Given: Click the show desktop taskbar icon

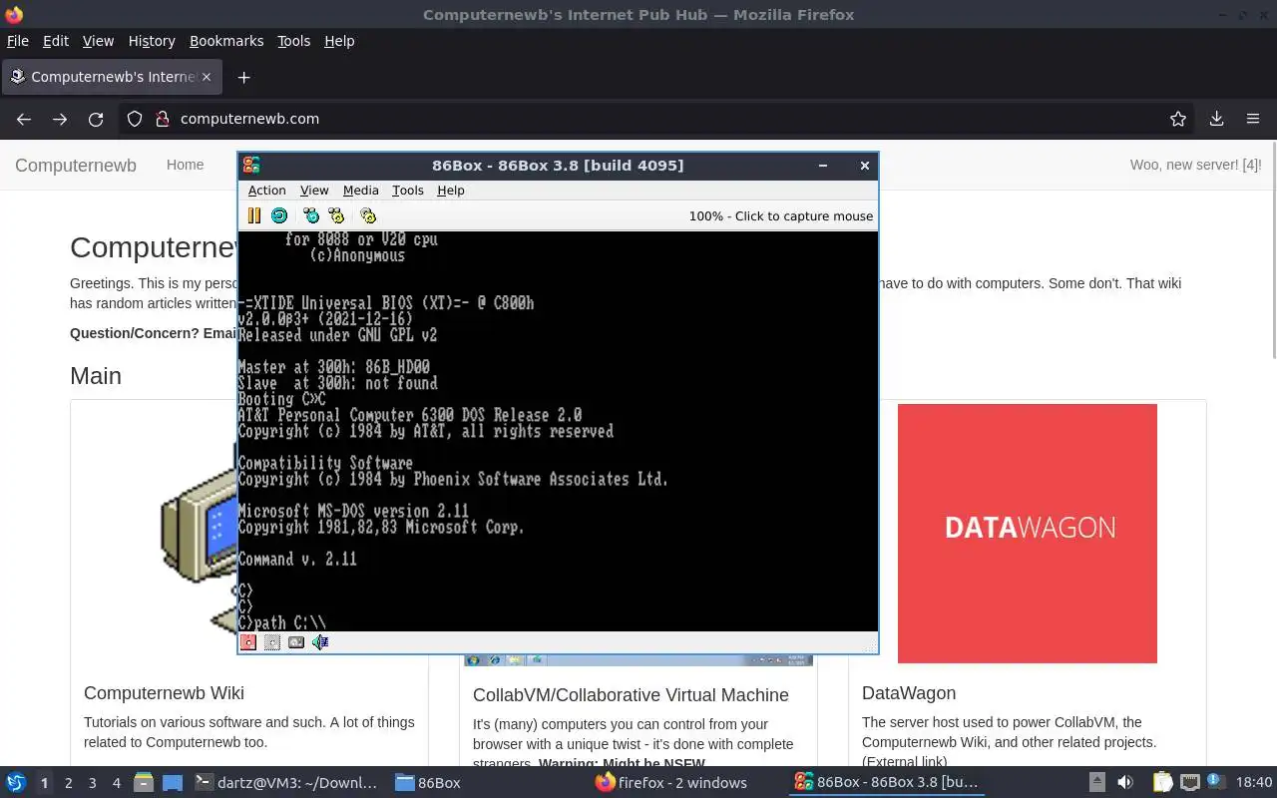Looking at the screenshot, I should pos(173,783).
